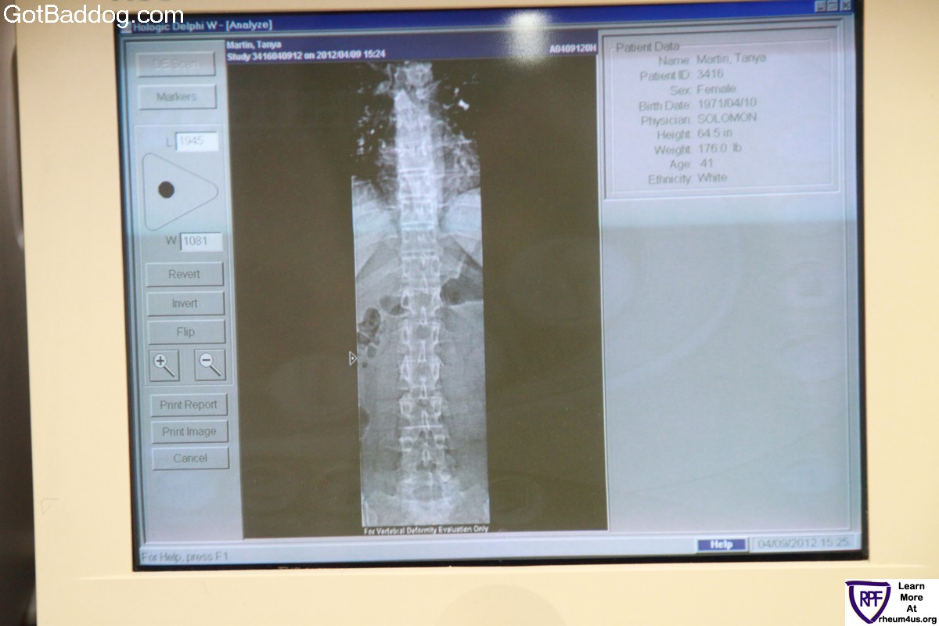
Task: Click the L level value field
Action: [x=196, y=142]
